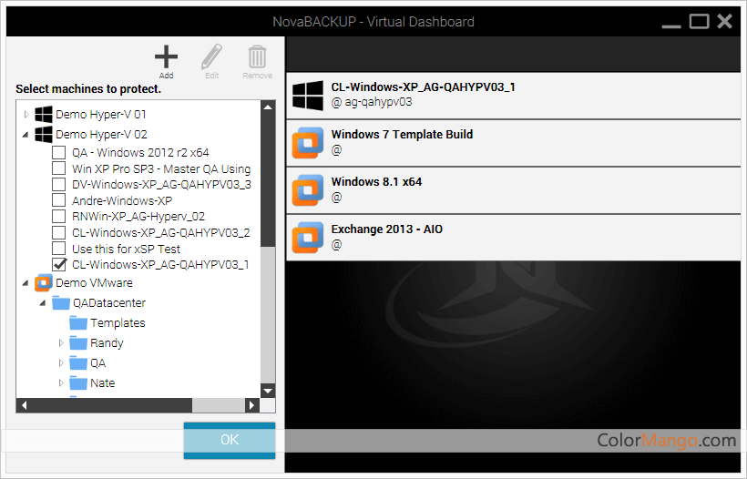Check the QA - Windows 2012 r2 x64 box

coord(59,153)
